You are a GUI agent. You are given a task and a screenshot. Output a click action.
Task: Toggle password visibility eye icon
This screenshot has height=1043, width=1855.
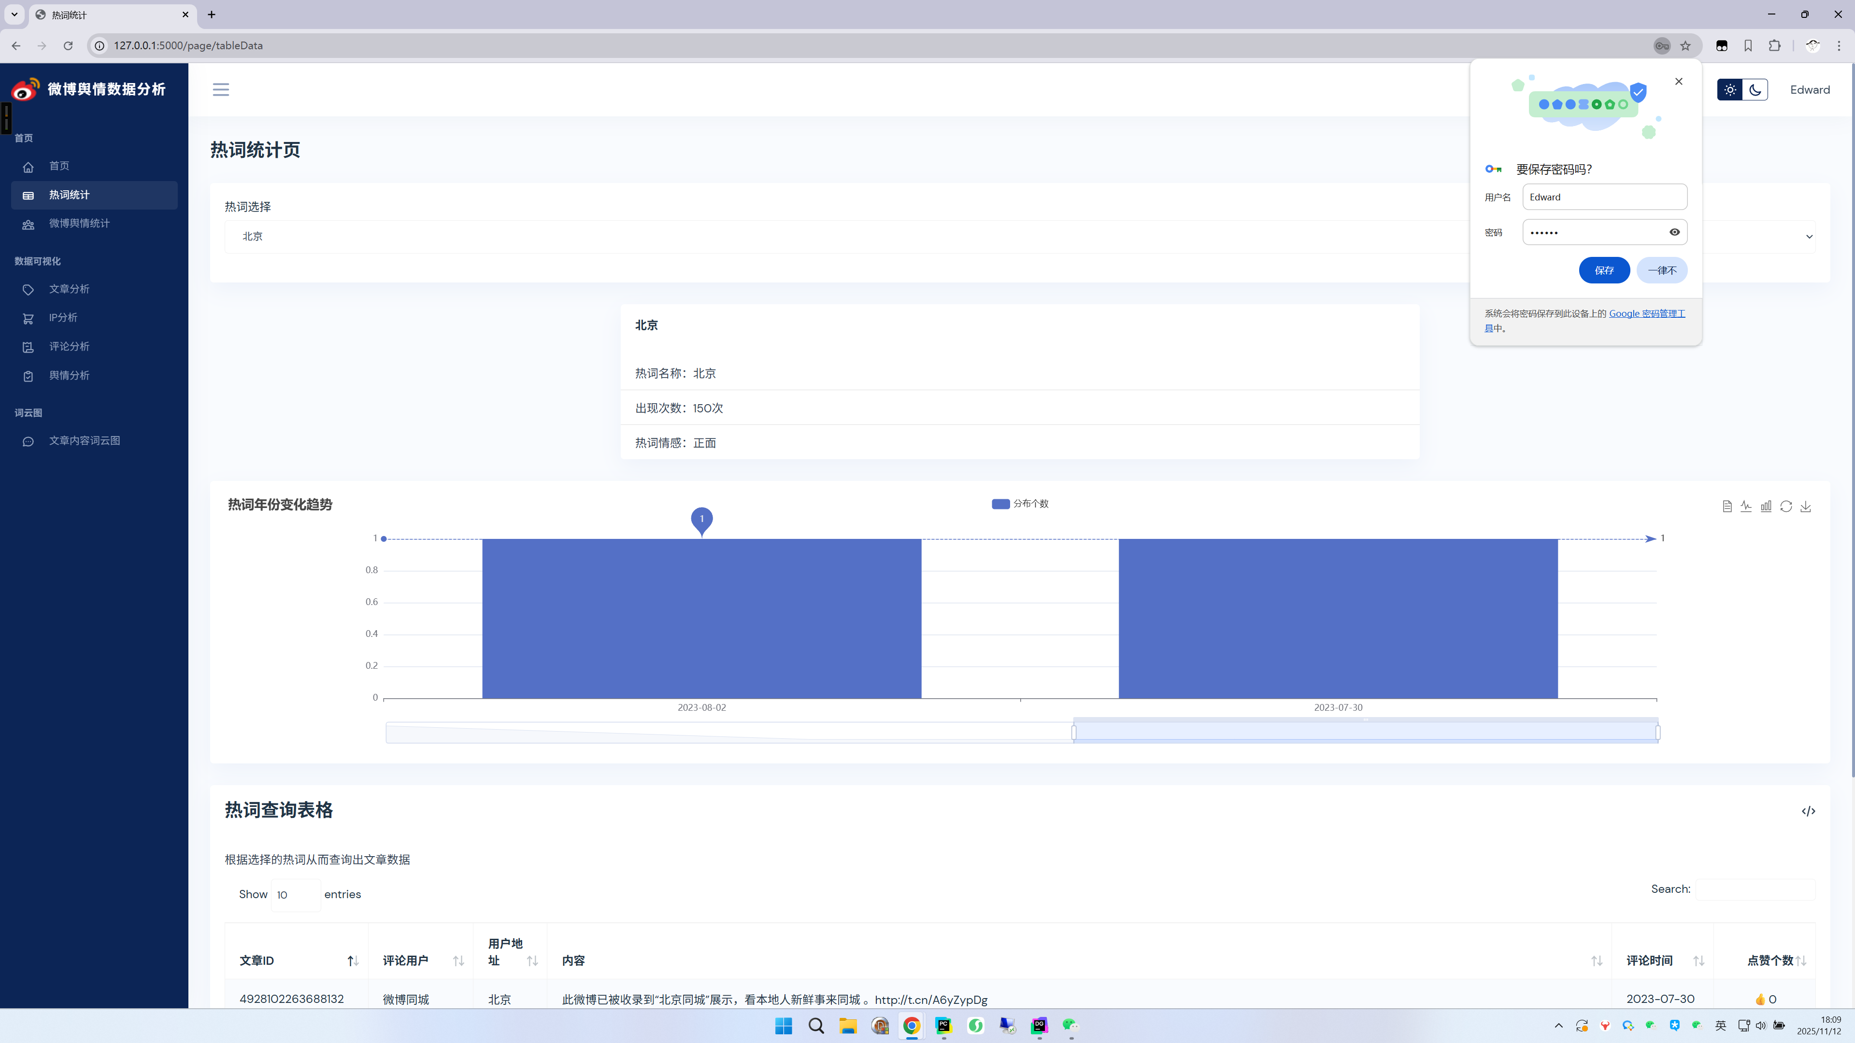click(1674, 232)
